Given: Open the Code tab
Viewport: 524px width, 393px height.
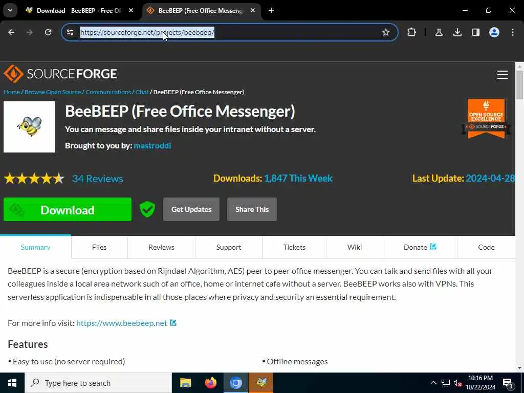Looking at the screenshot, I should 486,247.
